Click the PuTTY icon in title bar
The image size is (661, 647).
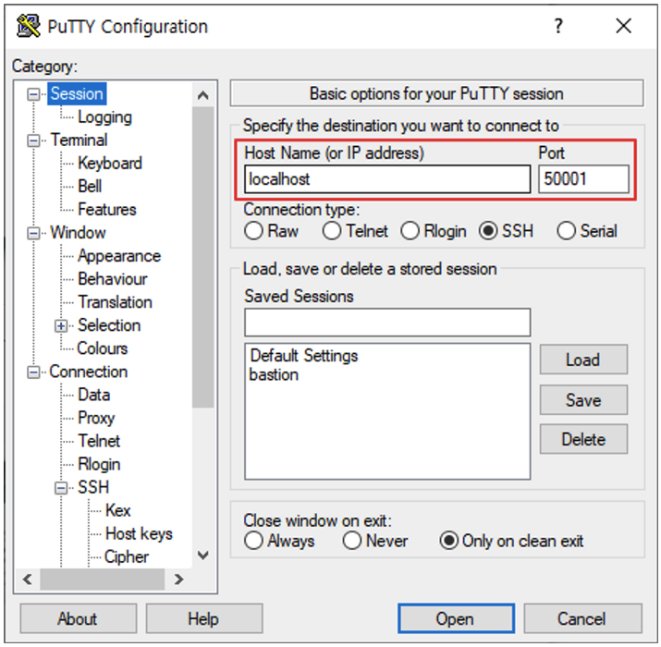29,26
